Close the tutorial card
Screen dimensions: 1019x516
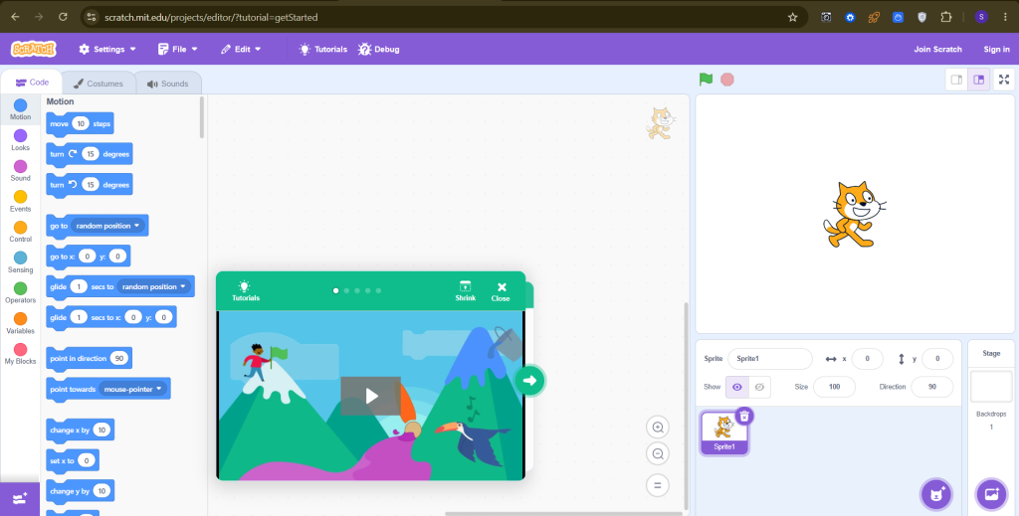[x=501, y=291]
